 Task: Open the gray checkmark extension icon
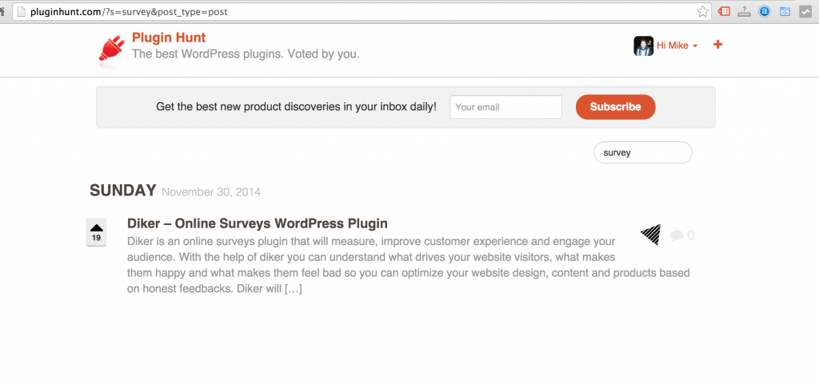click(x=805, y=11)
